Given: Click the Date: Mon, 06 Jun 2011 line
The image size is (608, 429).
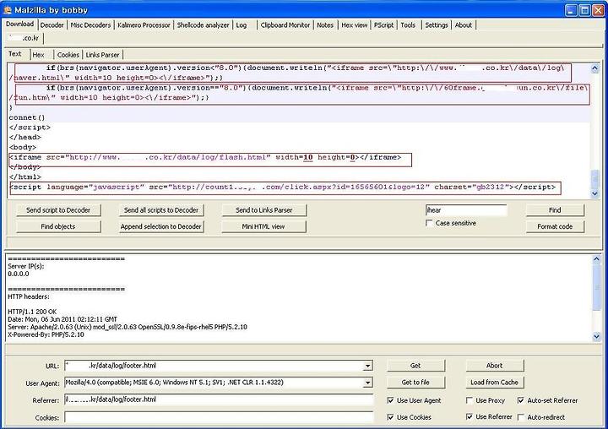Looking at the screenshot, I should point(62,319).
